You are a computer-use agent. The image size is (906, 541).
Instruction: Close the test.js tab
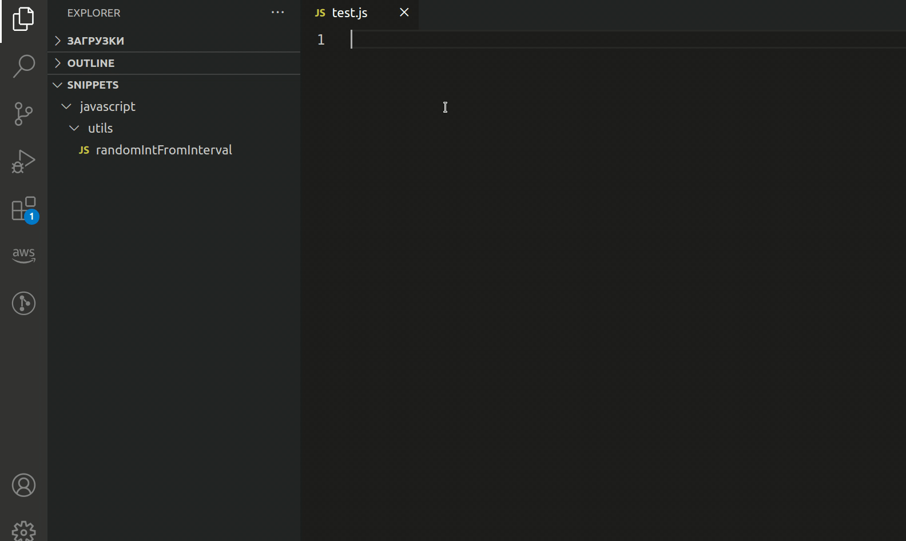click(x=404, y=13)
